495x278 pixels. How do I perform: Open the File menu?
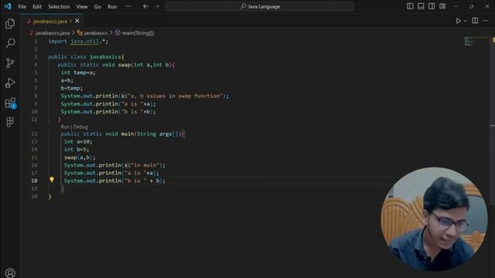coord(22,6)
